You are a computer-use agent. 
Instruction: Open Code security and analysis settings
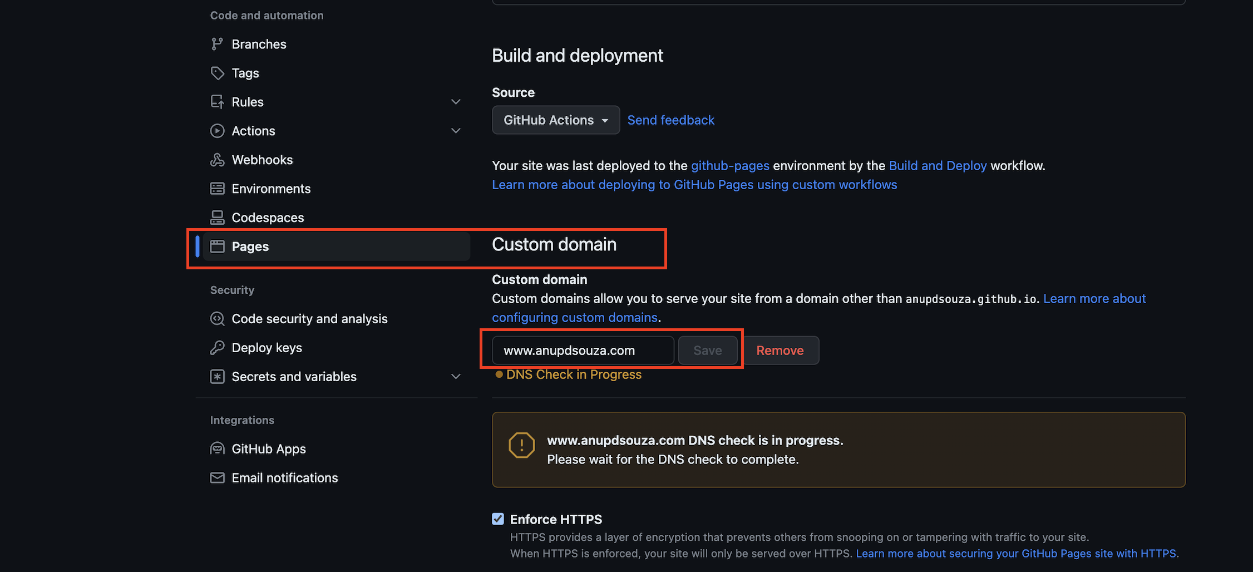[x=309, y=319]
